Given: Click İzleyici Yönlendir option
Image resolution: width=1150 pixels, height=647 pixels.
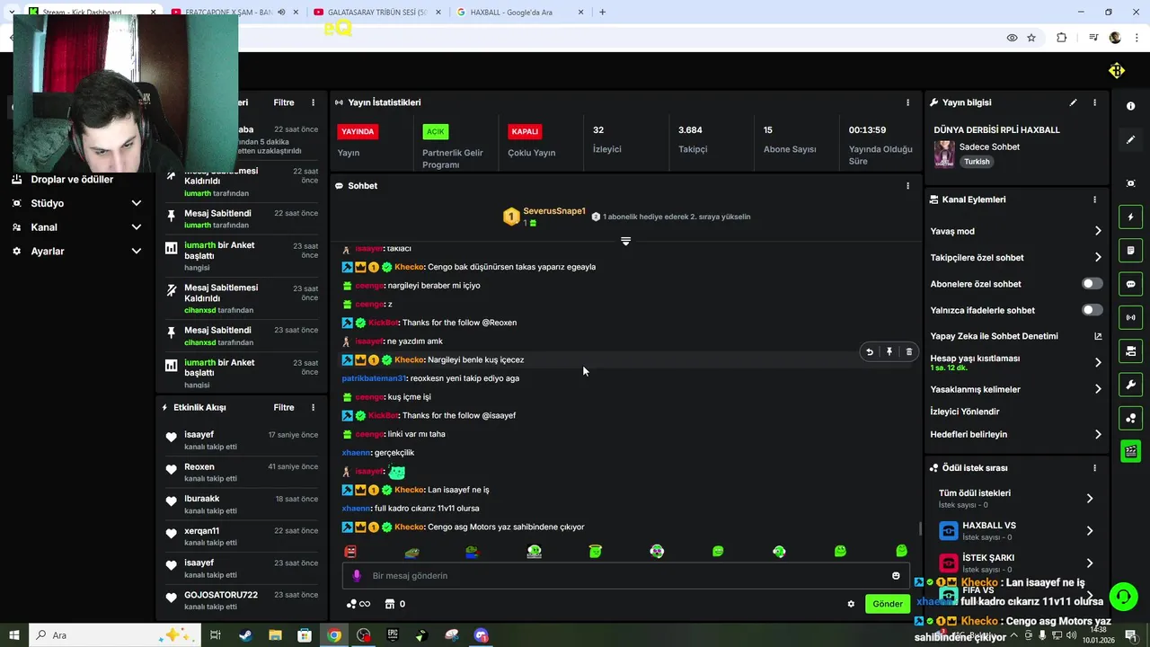Looking at the screenshot, I should 965,412.
